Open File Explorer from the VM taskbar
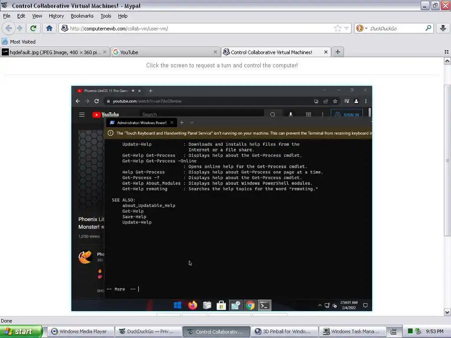451x338 pixels. (207, 305)
